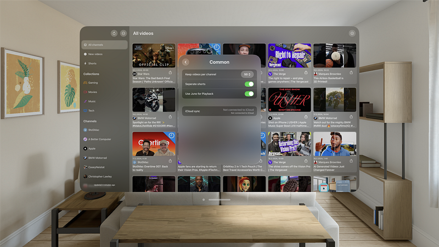Select All channels in the sidebar
This screenshot has width=439, height=247.
tap(104, 45)
